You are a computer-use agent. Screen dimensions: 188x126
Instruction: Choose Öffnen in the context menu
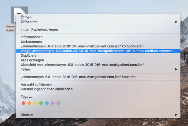point(98,17)
